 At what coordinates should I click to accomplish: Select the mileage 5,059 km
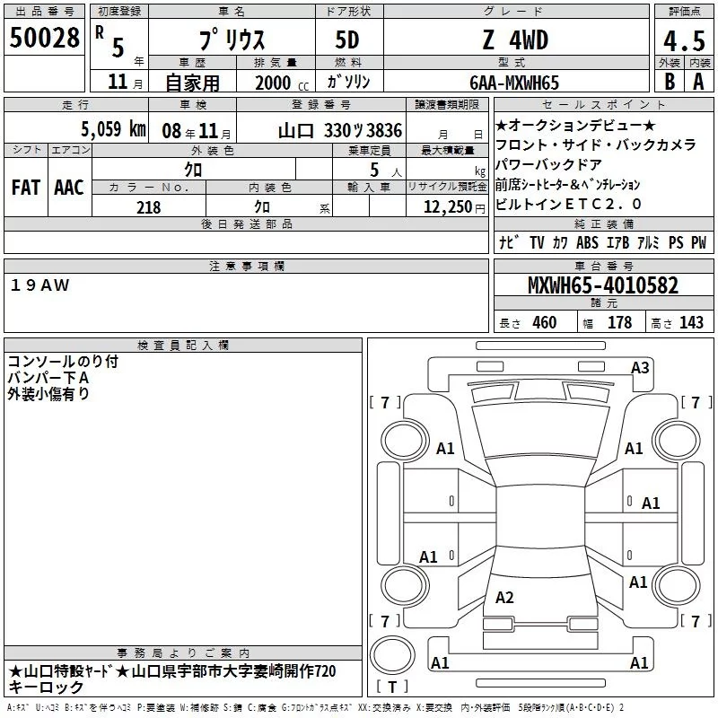114,129
